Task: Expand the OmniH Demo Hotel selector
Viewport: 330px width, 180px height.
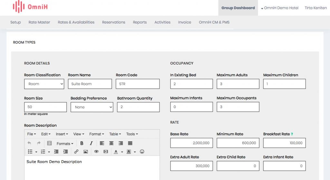Action: (x=280, y=8)
